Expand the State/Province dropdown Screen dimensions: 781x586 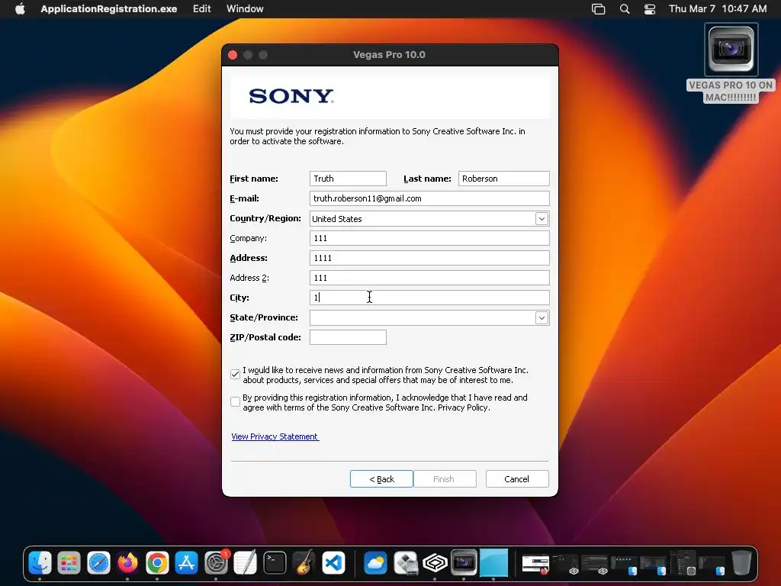pos(542,317)
